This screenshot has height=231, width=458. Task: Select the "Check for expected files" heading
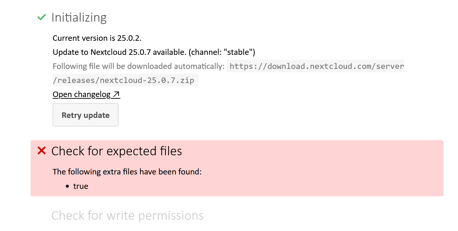117,151
